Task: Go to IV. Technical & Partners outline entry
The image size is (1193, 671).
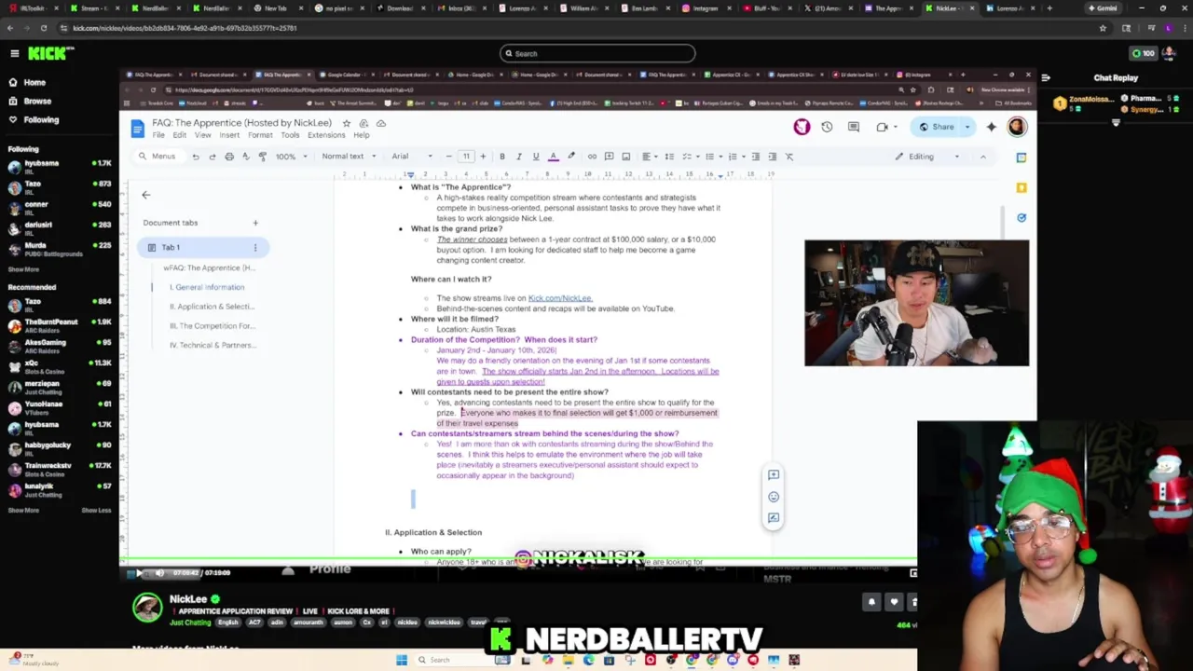Action: tap(212, 345)
